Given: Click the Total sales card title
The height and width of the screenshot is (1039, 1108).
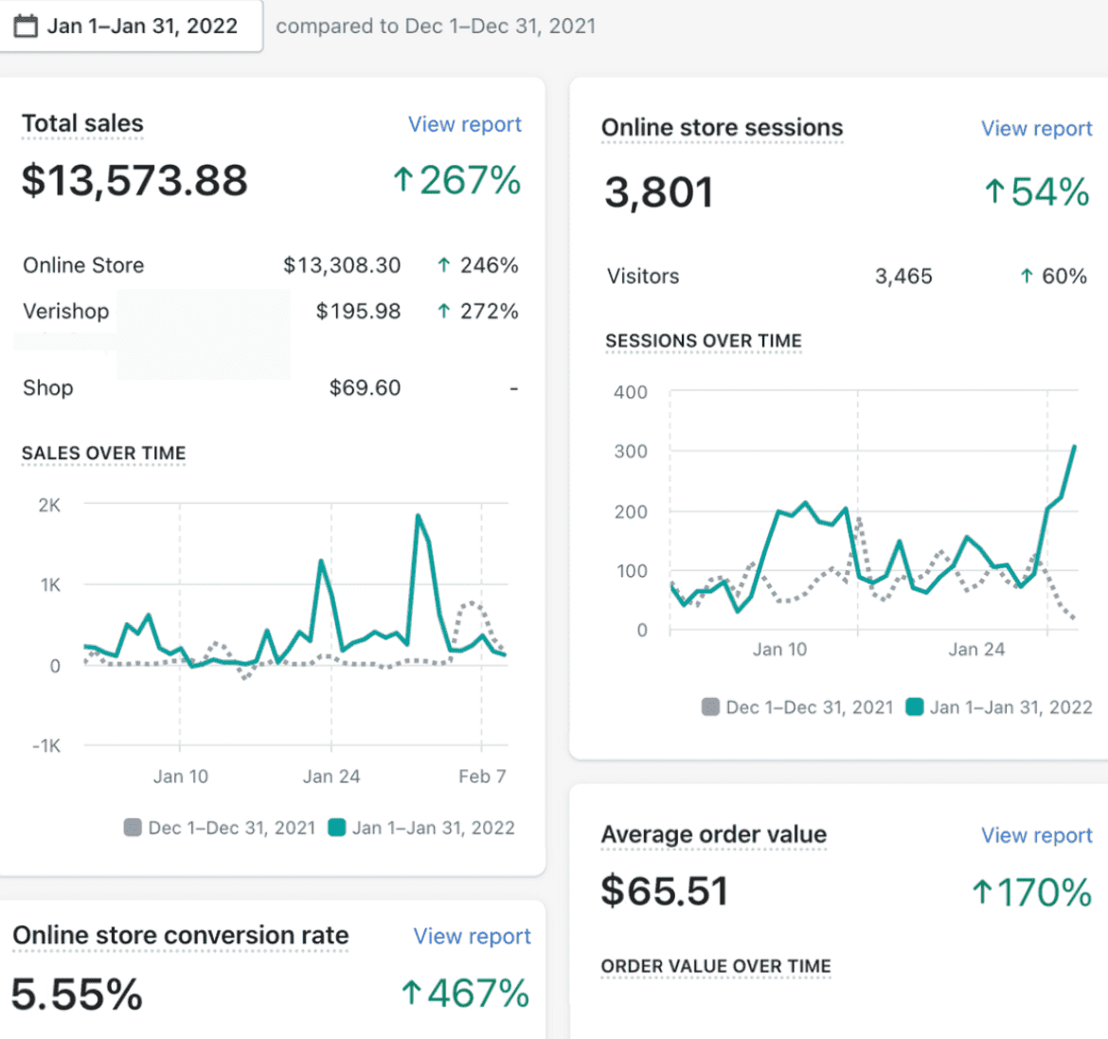Looking at the screenshot, I should click(82, 124).
